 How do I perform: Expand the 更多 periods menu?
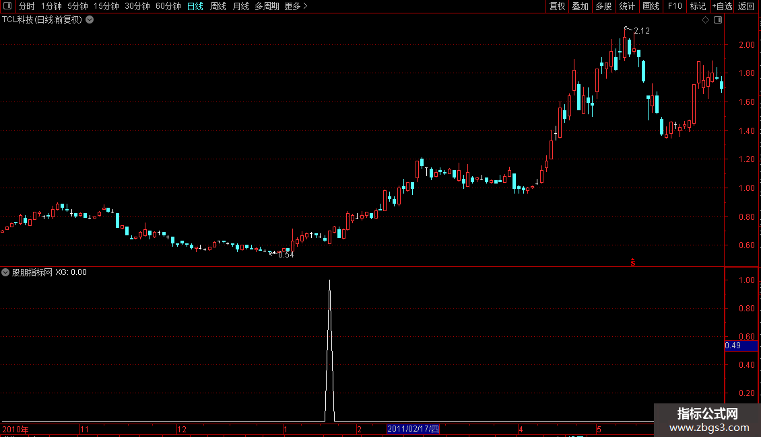(296, 6)
